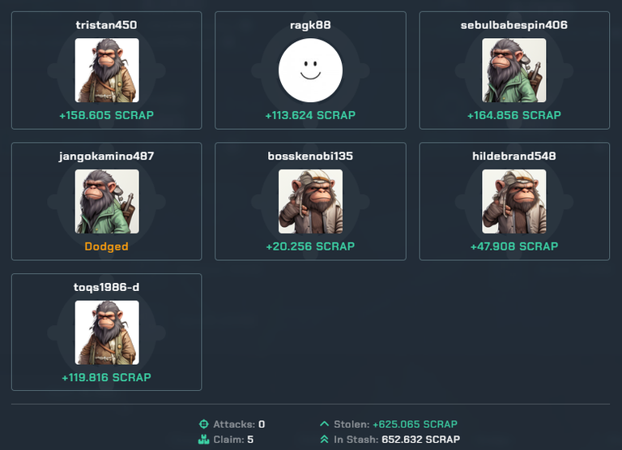Click the Attacks crosshair icon
The image size is (622, 450).
tap(203, 424)
